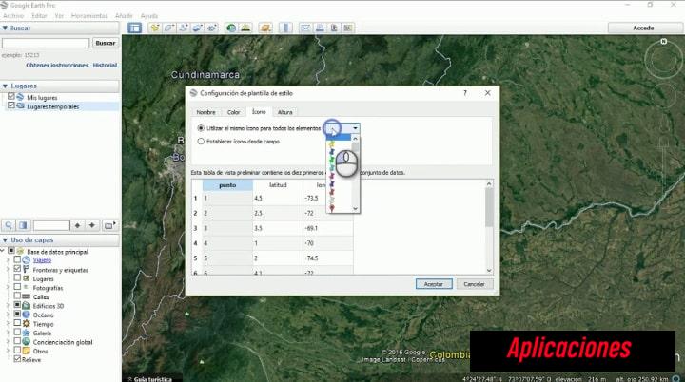Image resolution: width=685 pixels, height=382 pixels.
Task: Click in the Buscar search text field
Action: pyautogui.click(x=46, y=43)
